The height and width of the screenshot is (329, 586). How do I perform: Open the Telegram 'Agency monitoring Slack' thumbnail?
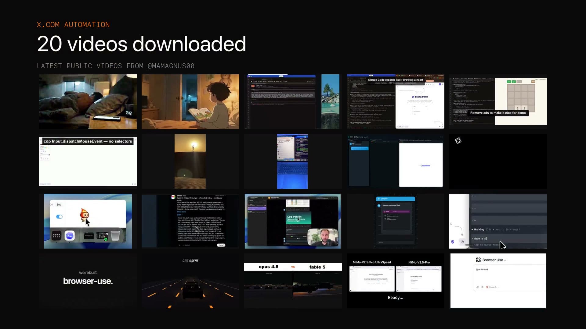396,221
